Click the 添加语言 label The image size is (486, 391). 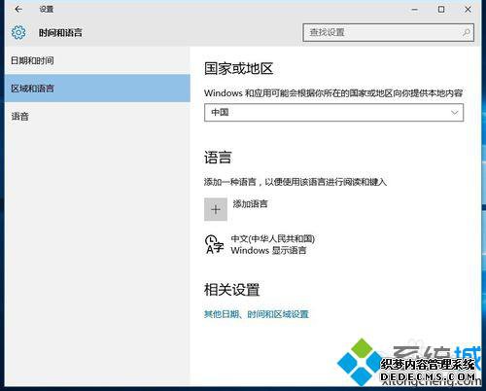click(250, 204)
